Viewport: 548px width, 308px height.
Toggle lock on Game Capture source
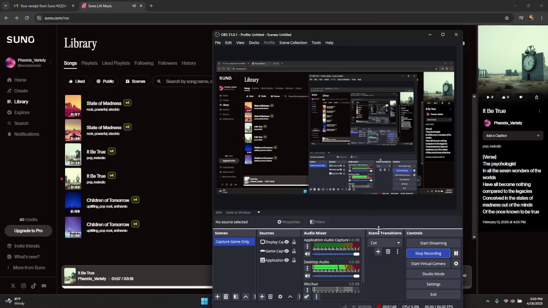click(294, 251)
